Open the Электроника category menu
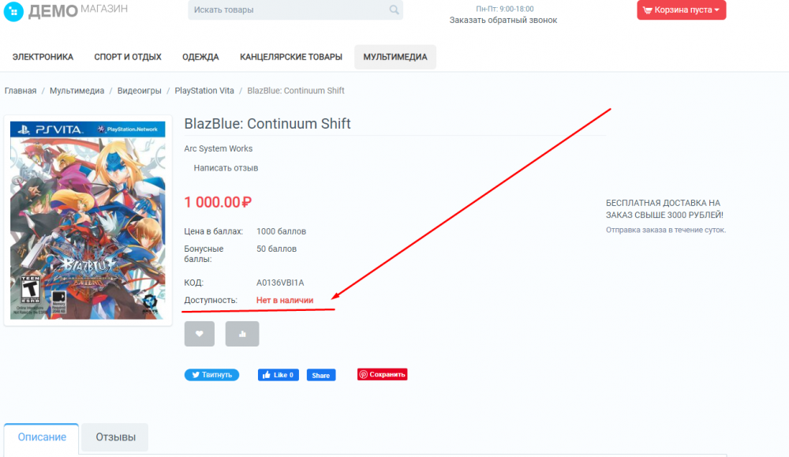The image size is (789, 457). coord(43,57)
